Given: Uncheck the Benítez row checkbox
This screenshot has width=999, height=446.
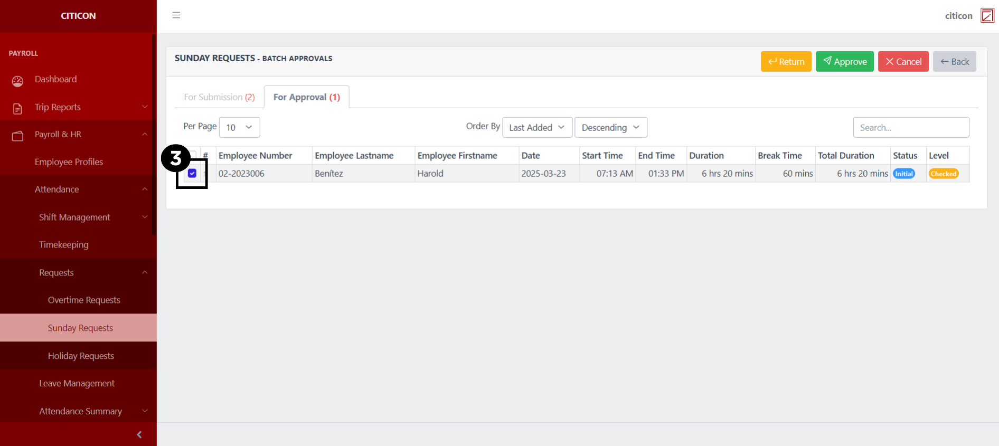Looking at the screenshot, I should coord(192,174).
